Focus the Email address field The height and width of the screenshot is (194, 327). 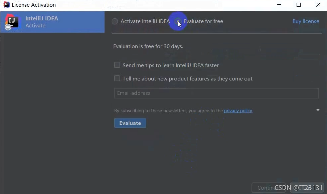216,93
